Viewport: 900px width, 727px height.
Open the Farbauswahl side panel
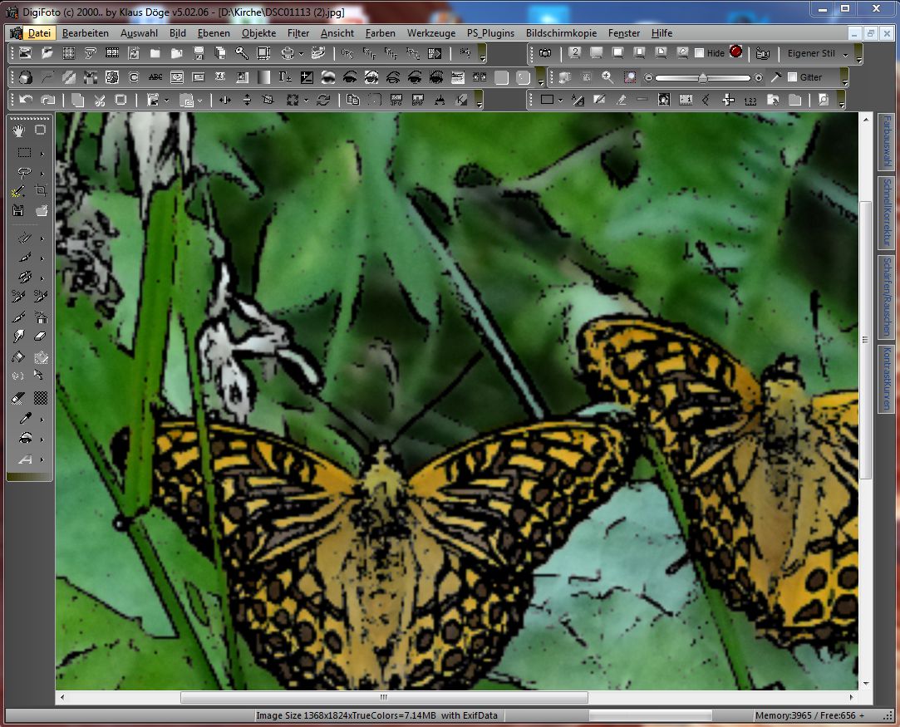click(887, 141)
